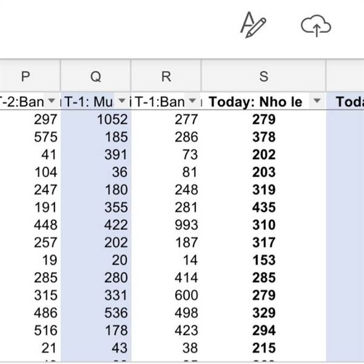Open filter dropdown for T-1:Ban column
This screenshot has width=364, height=364.
tap(192, 101)
